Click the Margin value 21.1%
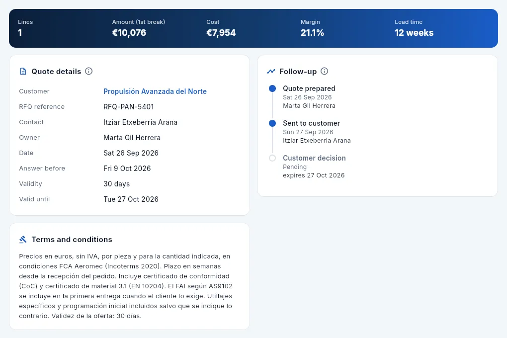This screenshot has width=507, height=338. tap(312, 33)
